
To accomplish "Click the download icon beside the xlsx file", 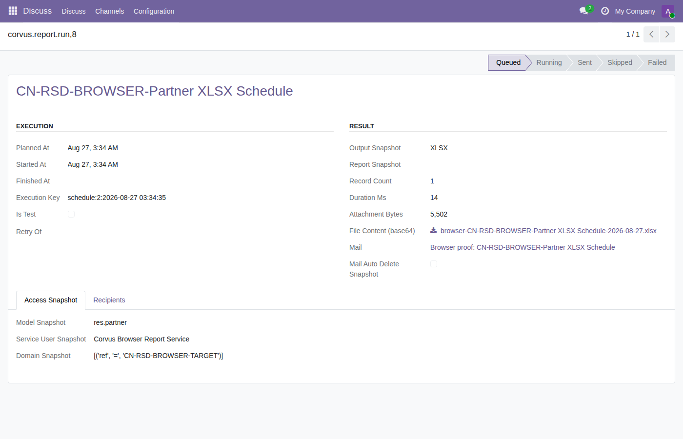I will coord(433,231).
